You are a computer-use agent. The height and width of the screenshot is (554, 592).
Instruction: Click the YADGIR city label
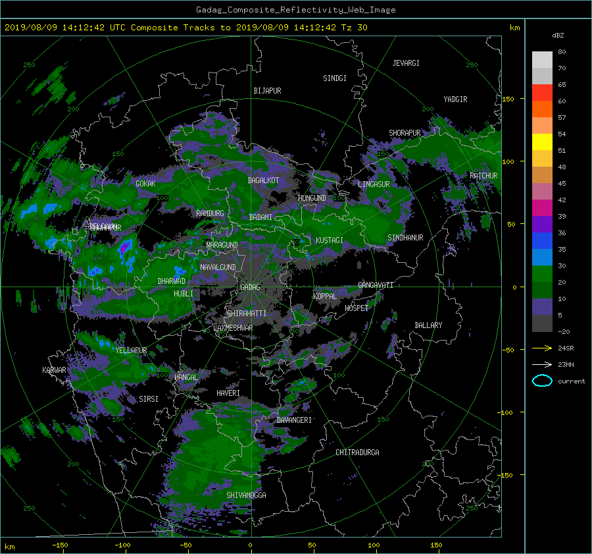pos(455,99)
